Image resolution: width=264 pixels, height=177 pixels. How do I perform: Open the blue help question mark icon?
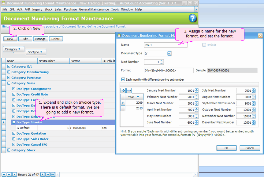pyautogui.click(x=192, y=18)
